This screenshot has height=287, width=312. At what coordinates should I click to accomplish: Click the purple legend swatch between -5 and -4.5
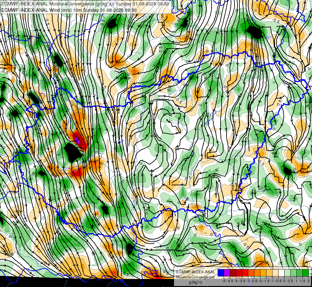tap(227, 273)
